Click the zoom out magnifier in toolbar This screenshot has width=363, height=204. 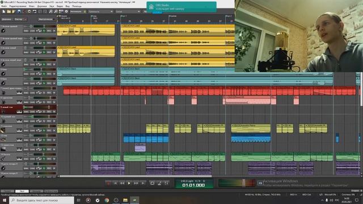click(56, 11)
